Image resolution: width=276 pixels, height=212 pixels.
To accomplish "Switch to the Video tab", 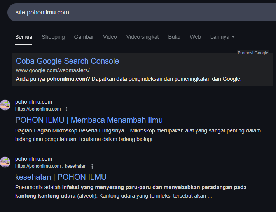I will [110, 37].
